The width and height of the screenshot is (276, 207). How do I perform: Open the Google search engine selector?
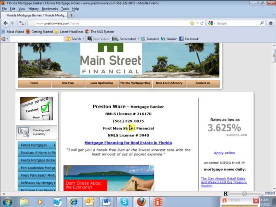(x=211, y=23)
